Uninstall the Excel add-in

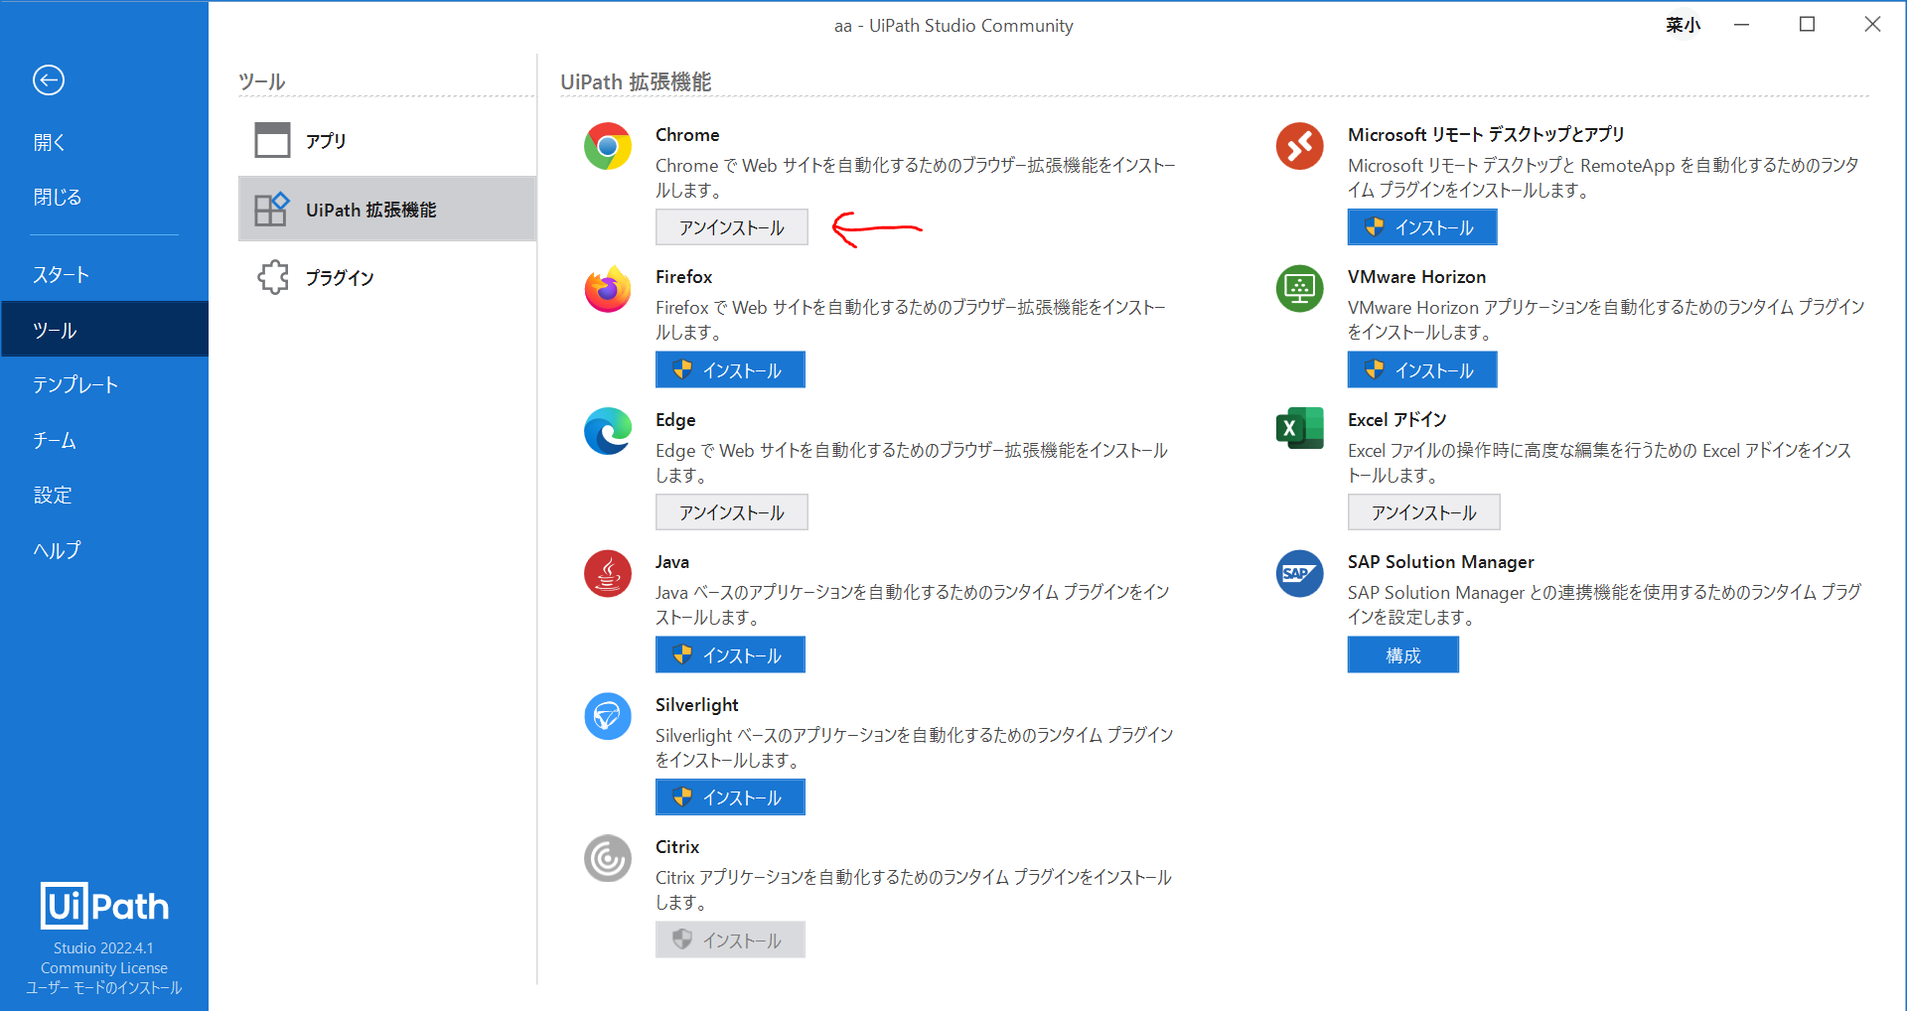coord(1424,512)
